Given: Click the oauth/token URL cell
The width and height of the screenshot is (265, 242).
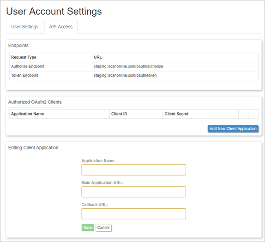Looking at the screenshot, I should [175, 75].
